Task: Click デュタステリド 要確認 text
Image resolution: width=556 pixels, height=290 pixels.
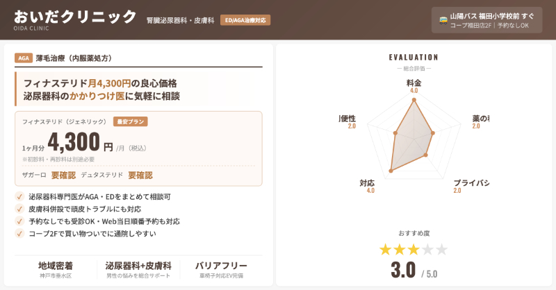Action: click(116, 176)
